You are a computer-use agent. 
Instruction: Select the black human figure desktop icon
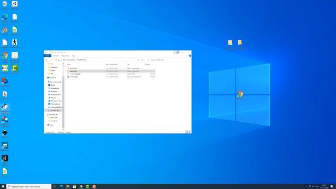pyautogui.click(x=15, y=44)
